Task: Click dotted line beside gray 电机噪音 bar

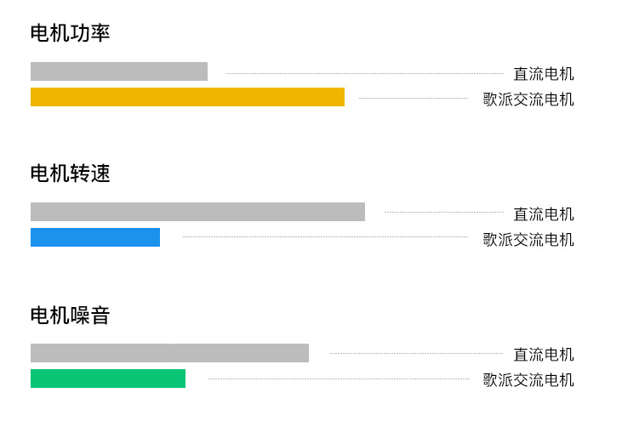Action: tap(416, 353)
